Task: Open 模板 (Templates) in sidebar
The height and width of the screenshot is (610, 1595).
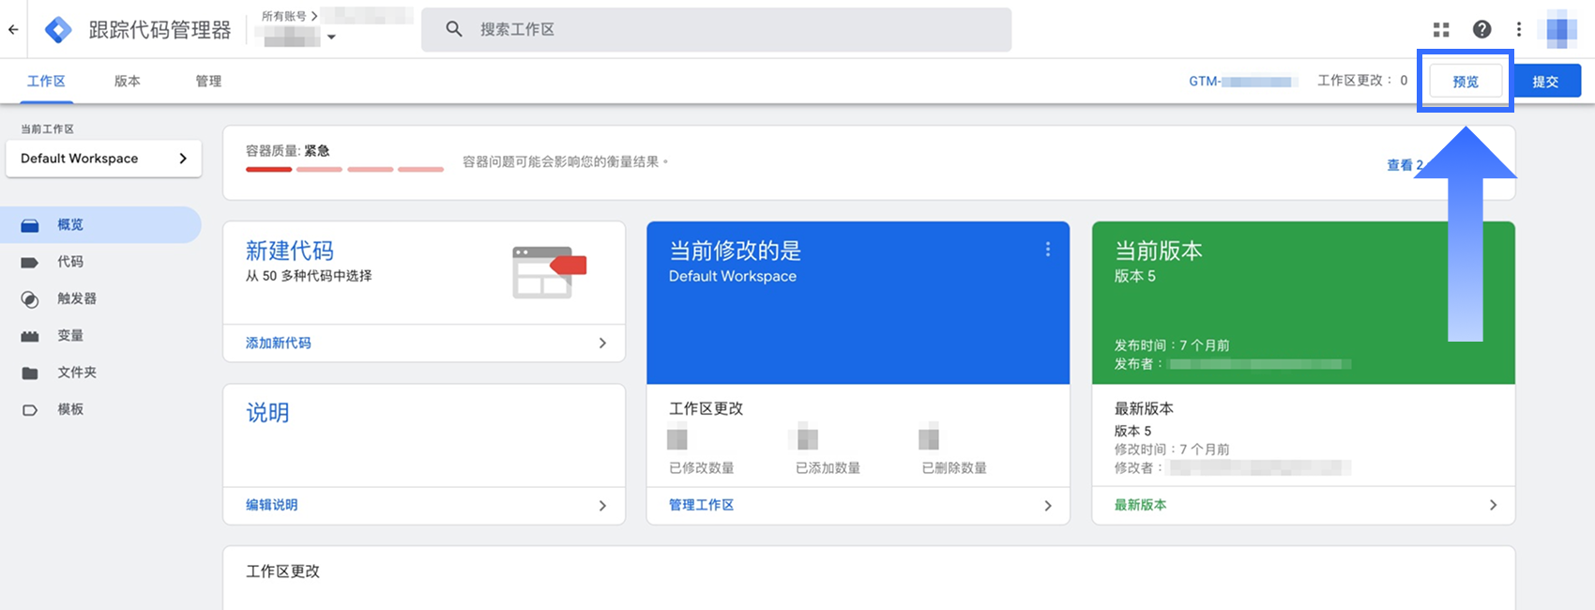Action: point(70,409)
